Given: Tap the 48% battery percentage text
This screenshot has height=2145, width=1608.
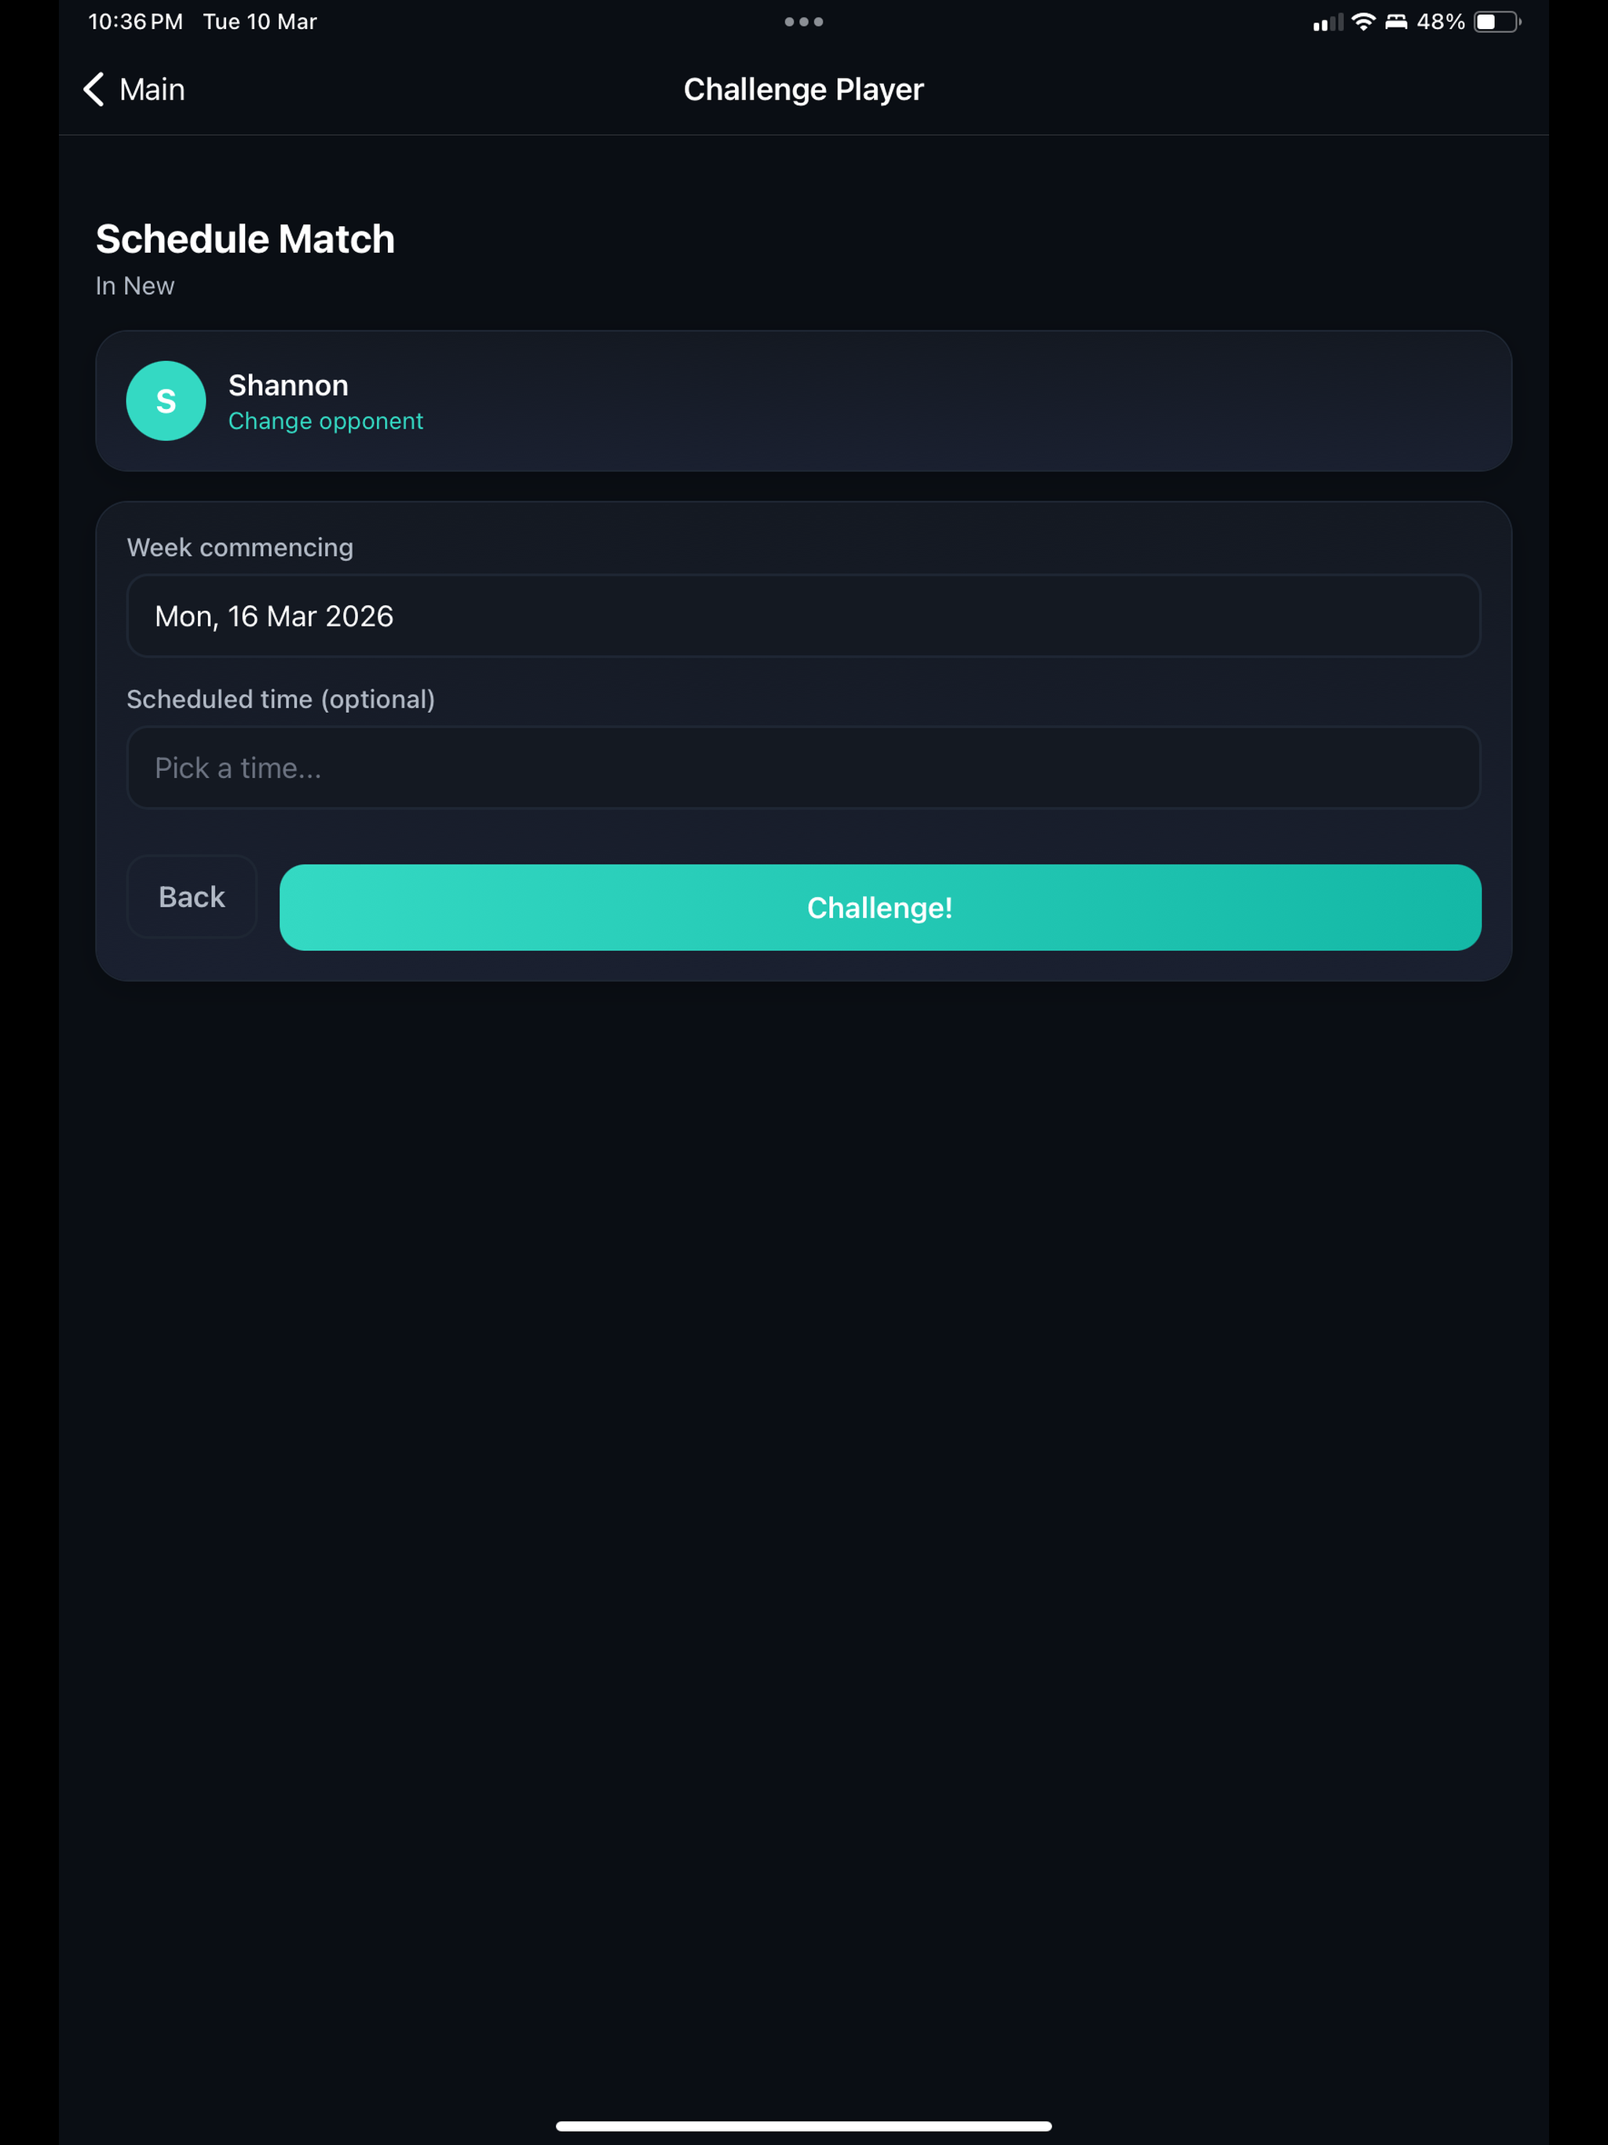Looking at the screenshot, I should (1440, 21).
